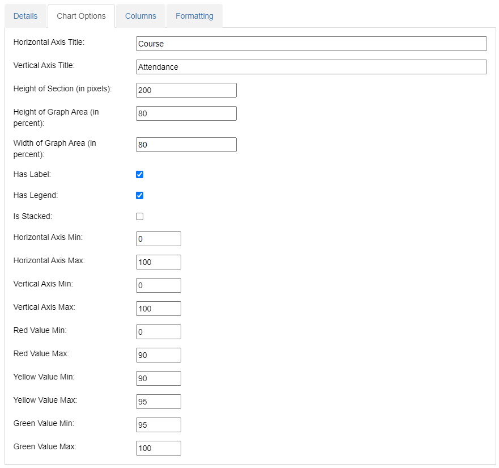The width and height of the screenshot is (499, 468).
Task: Open the Columns tab
Action: point(140,16)
